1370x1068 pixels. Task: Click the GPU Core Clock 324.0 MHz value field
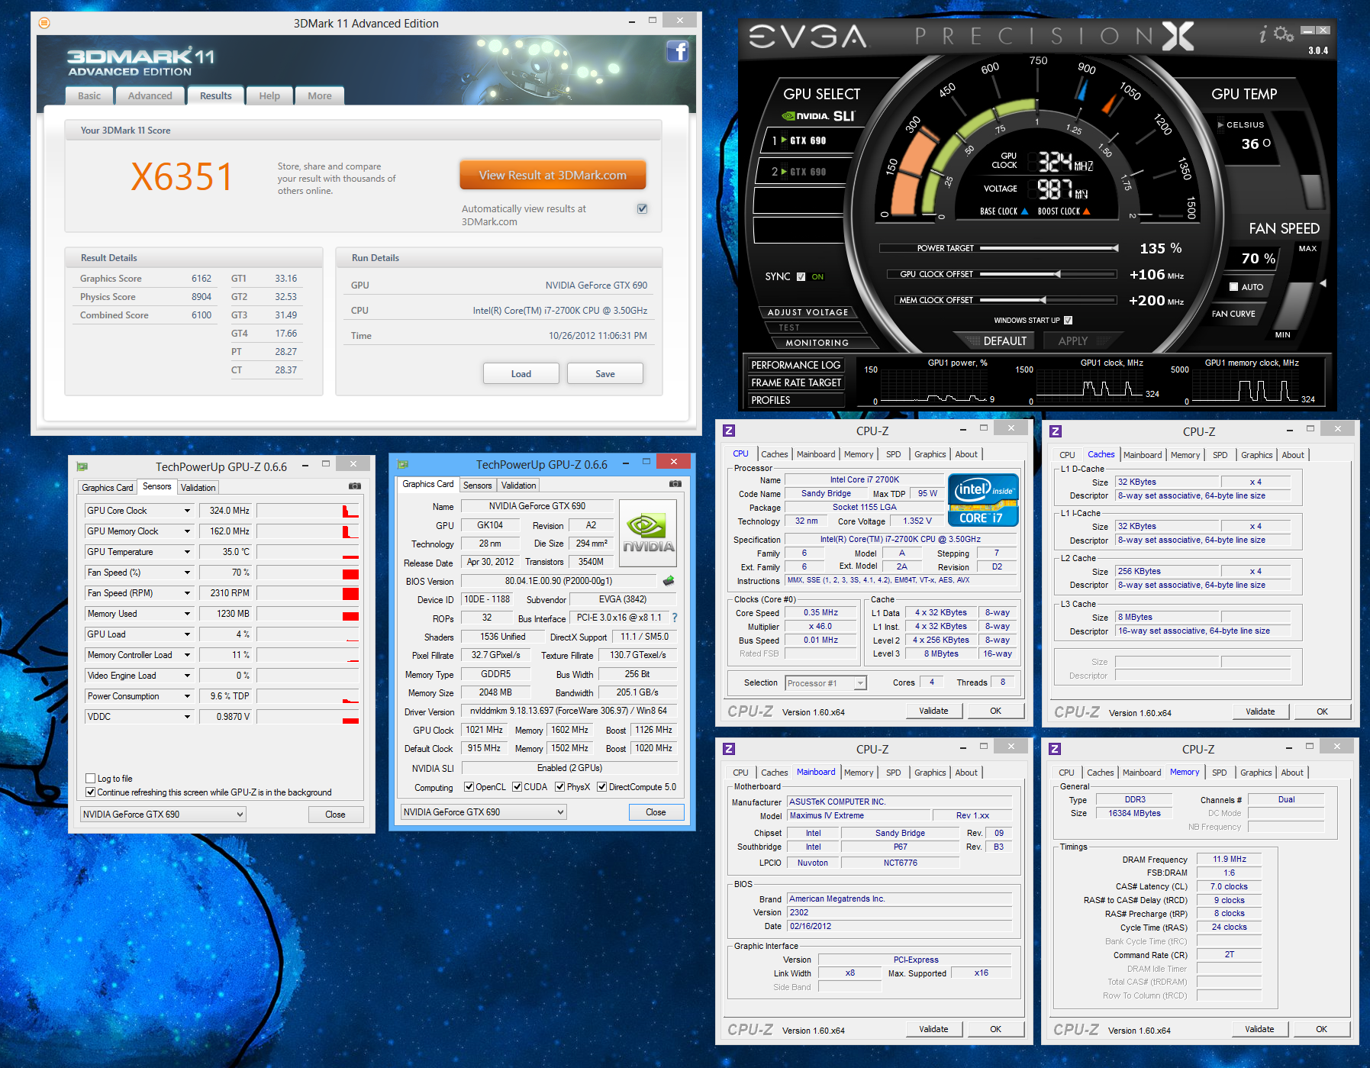click(227, 511)
